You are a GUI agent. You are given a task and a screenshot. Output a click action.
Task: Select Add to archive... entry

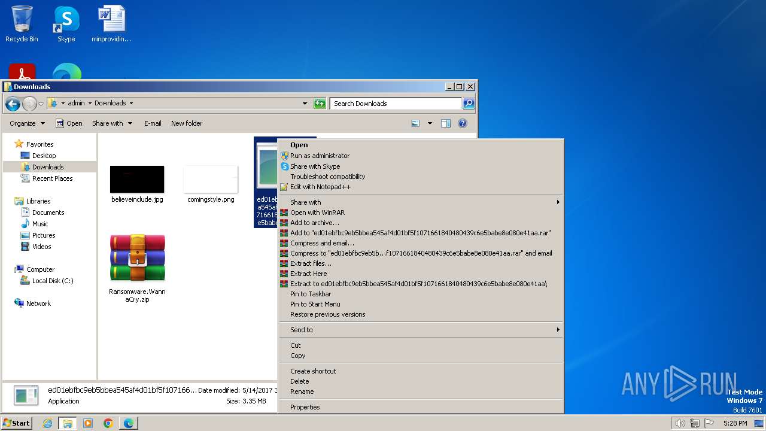pyautogui.click(x=421, y=223)
